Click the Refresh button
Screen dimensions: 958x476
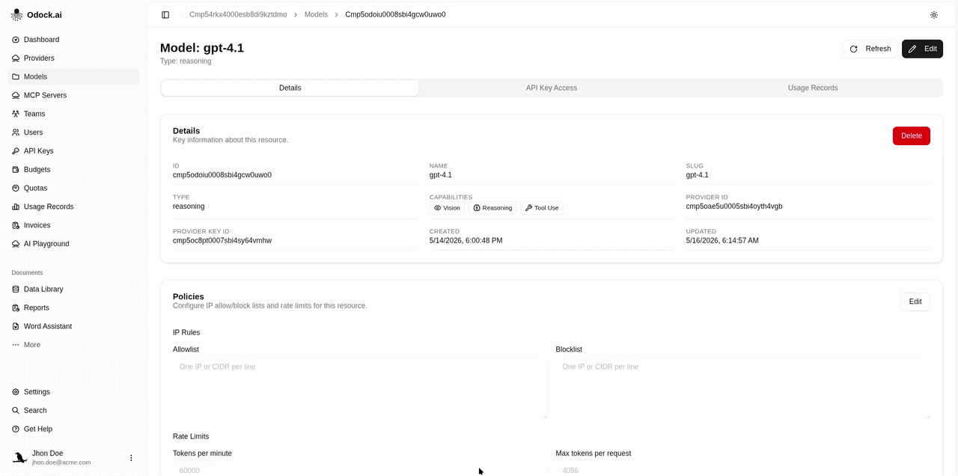870,49
